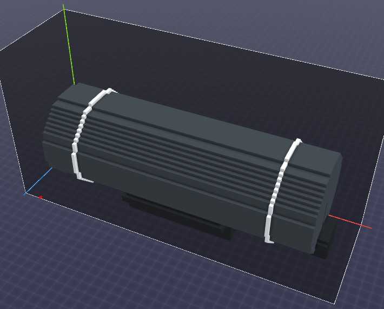Click the green vertical axis line
Viewport: 384px width, 309px height.
click(69, 44)
